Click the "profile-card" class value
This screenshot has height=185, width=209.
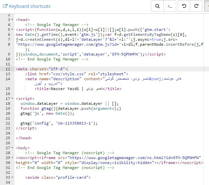tap(72, 177)
